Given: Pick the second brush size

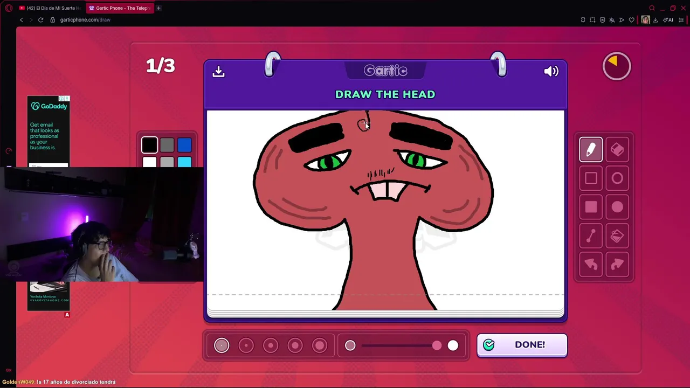Looking at the screenshot, I should 246,345.
